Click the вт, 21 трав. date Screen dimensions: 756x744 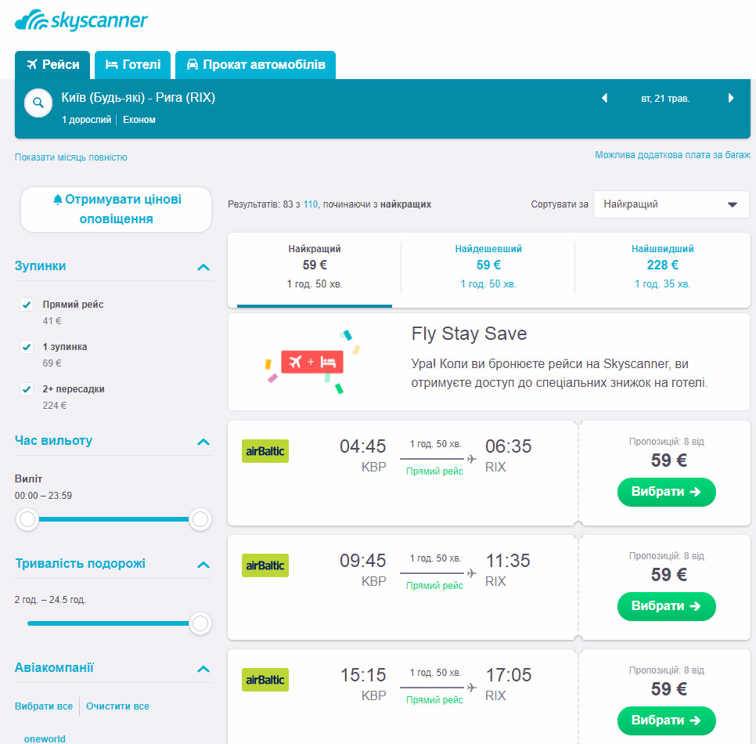(665, 99)
